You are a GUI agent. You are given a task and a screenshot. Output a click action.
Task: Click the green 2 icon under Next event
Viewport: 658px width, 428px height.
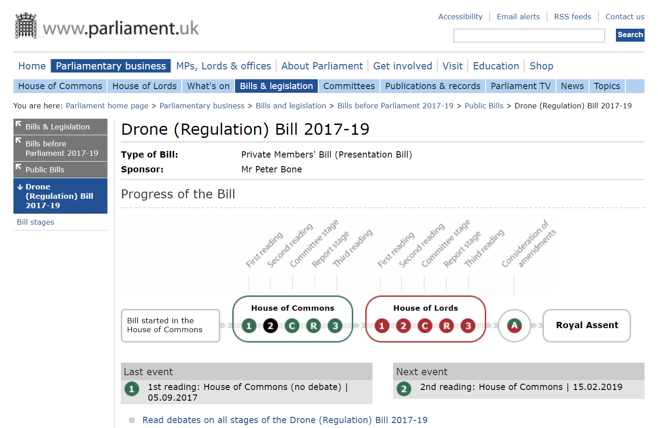click(404, 389)
